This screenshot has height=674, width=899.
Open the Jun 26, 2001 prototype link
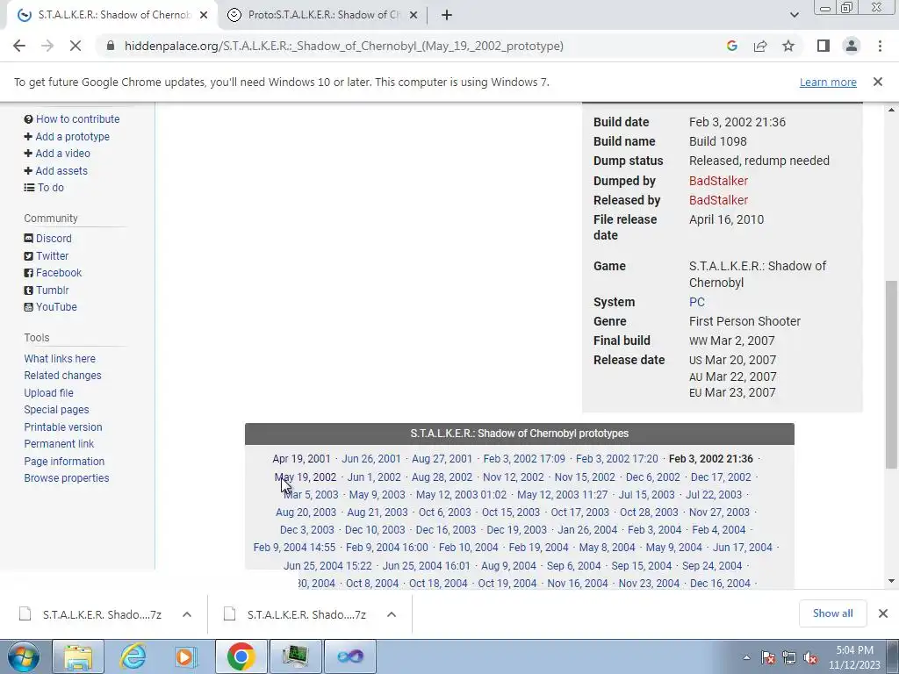(x=371, y=459)
